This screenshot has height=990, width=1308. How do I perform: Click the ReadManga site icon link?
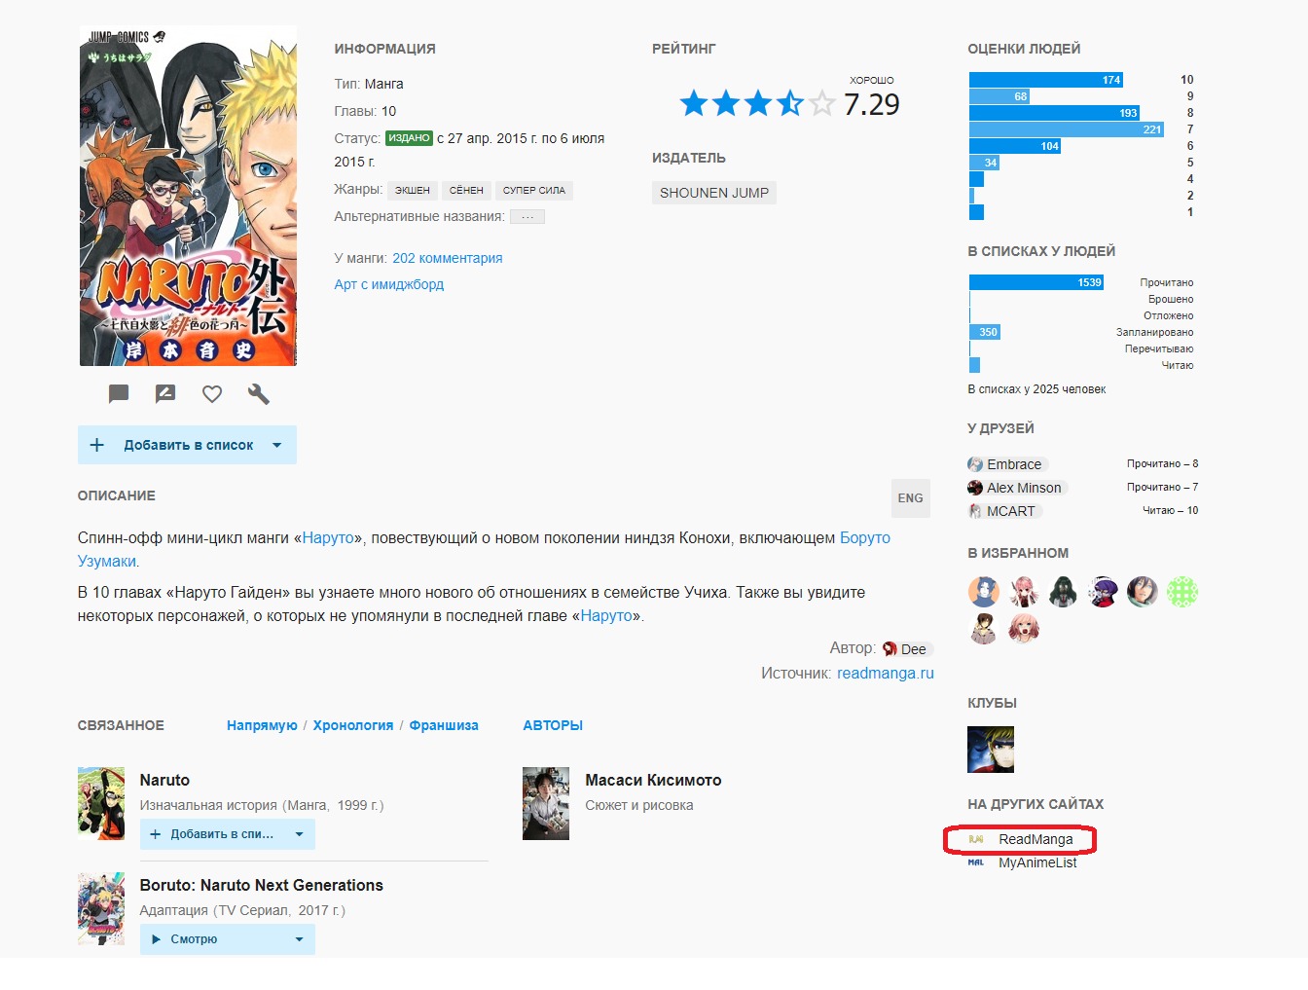coord(976,839)
